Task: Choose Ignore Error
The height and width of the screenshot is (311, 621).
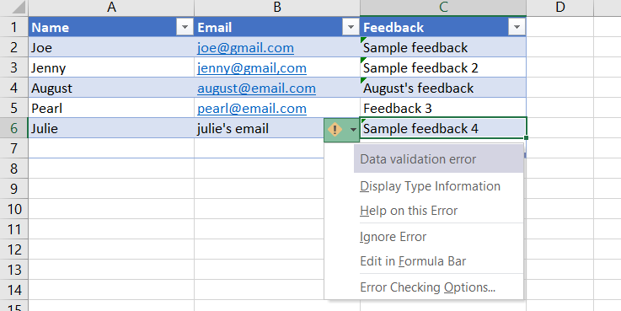Action: click(x=393, y=237)
